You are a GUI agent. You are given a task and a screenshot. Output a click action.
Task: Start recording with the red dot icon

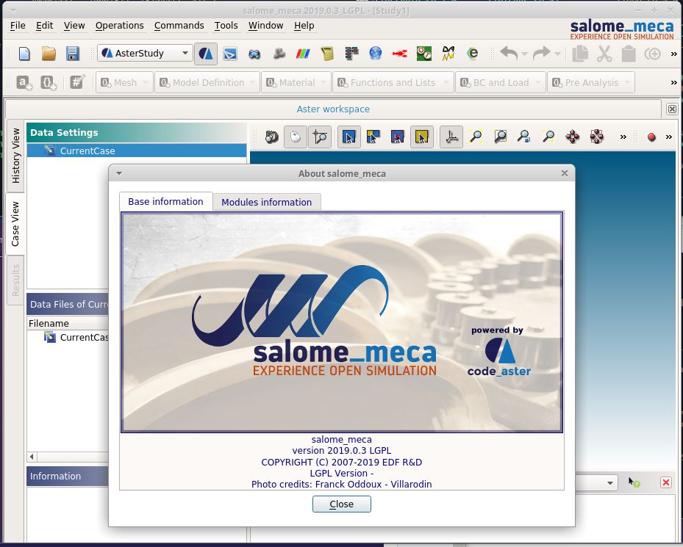(x=651, y=137)
